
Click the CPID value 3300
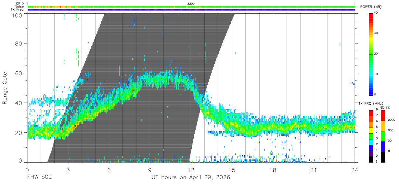click(x=191, y=4)
